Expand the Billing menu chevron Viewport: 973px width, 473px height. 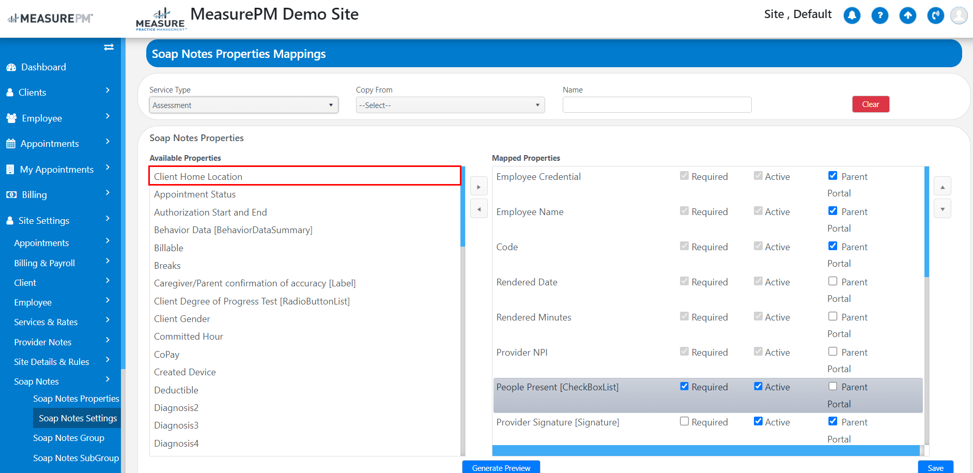click(x=107, y=193)
